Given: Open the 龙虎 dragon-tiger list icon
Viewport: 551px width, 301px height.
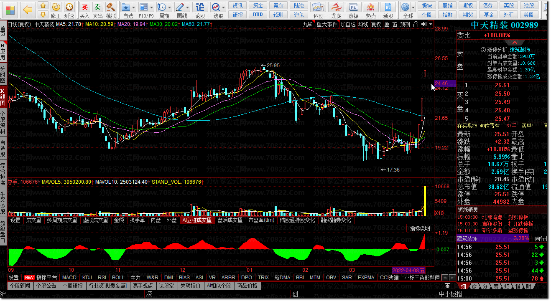Looking at the screenshot, I should pos(336,10).
